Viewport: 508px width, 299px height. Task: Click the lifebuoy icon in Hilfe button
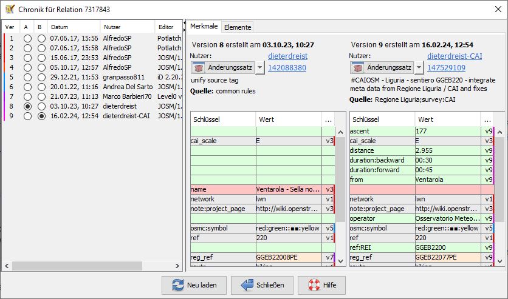314,285
